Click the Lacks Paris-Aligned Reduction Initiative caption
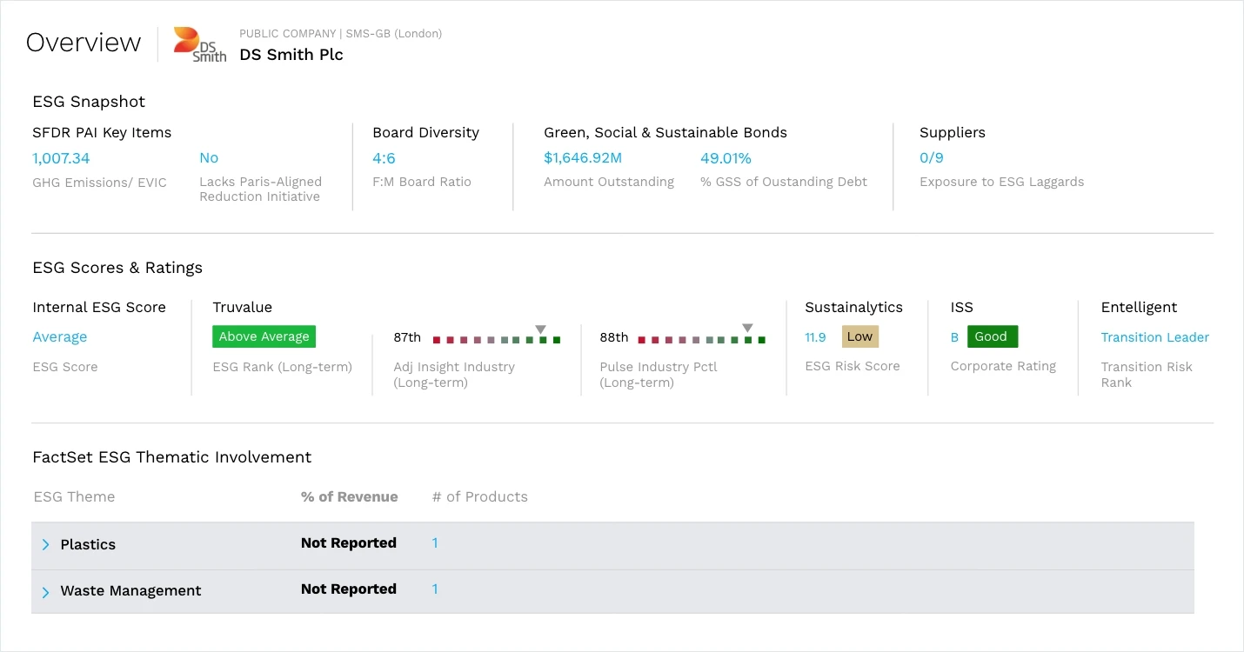The width and height of the screenshot is (1244, 652). click(x=261, y=190)
